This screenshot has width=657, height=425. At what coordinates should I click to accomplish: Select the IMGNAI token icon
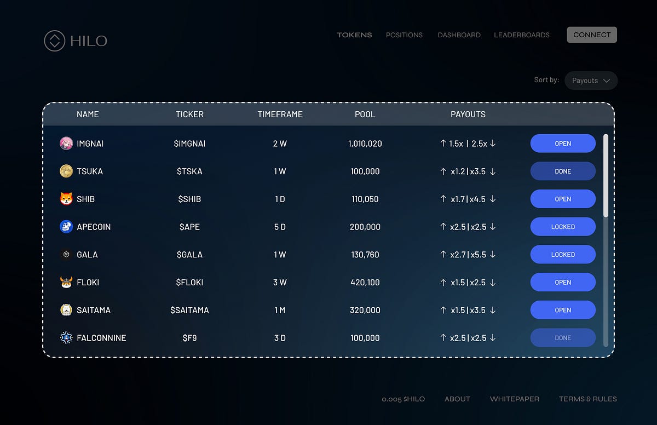pyautogui.click(x=66, y=143)
